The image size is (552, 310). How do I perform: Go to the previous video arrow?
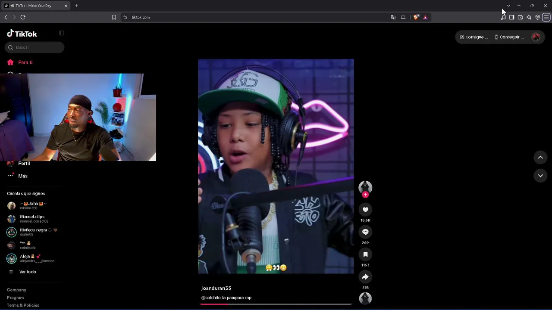(540, 158)
